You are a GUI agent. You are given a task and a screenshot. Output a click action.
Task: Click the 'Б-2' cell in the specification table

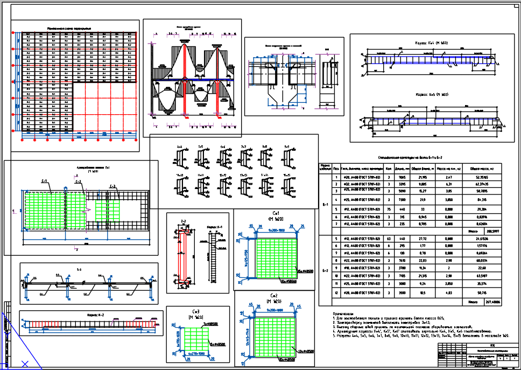325,270
